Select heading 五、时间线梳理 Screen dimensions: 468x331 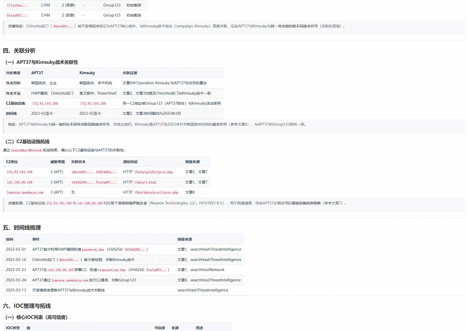22,228
